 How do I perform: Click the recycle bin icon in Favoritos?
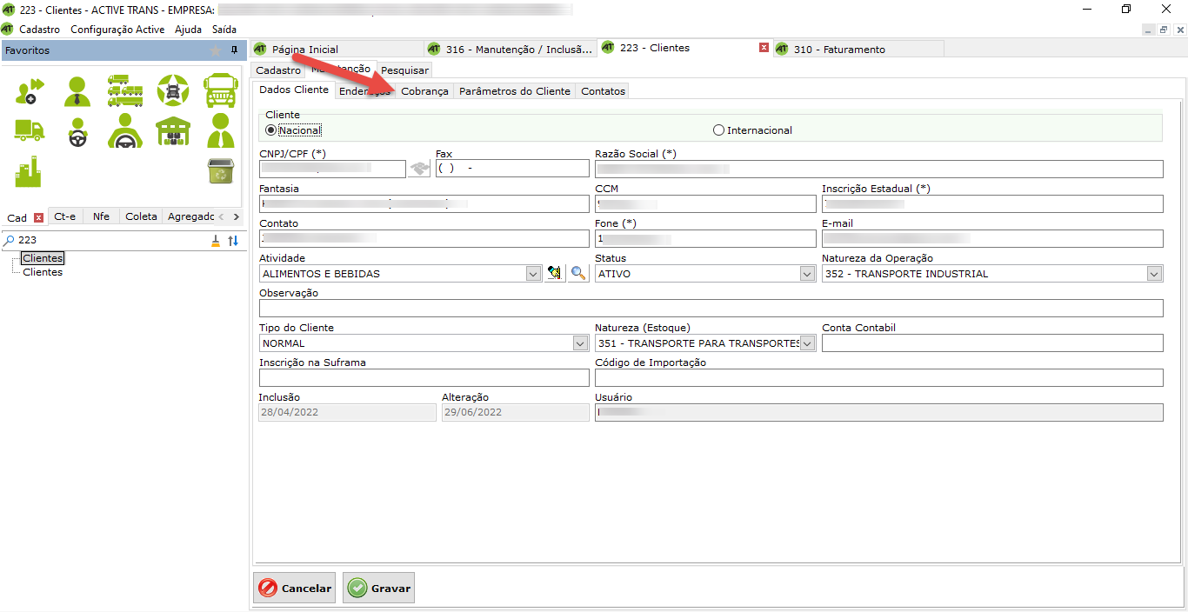221,171
